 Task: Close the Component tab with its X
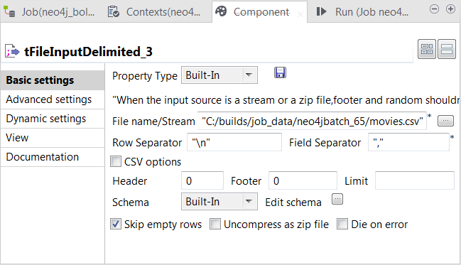point(300,13)
